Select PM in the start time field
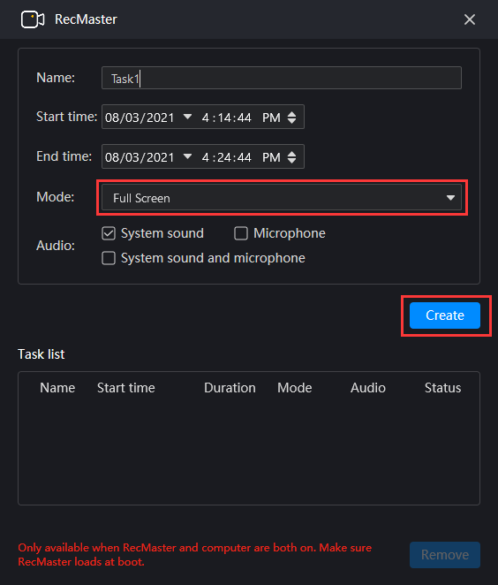The width and height of the screenshot is (498, 585). tap(271, 118)
